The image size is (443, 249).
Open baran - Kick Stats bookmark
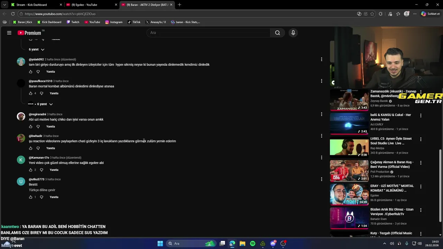click(x=186, y=22)
